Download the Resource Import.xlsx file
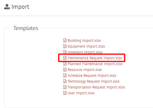Image resolution: width=153 pixels, height=108 pixels. click(x=85, y=70)
